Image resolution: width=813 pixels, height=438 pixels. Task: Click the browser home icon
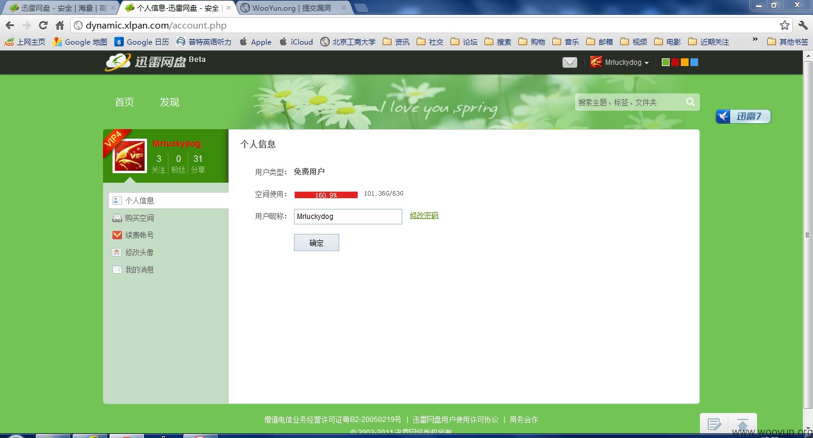pyautogui.click(x=60, y=26)
